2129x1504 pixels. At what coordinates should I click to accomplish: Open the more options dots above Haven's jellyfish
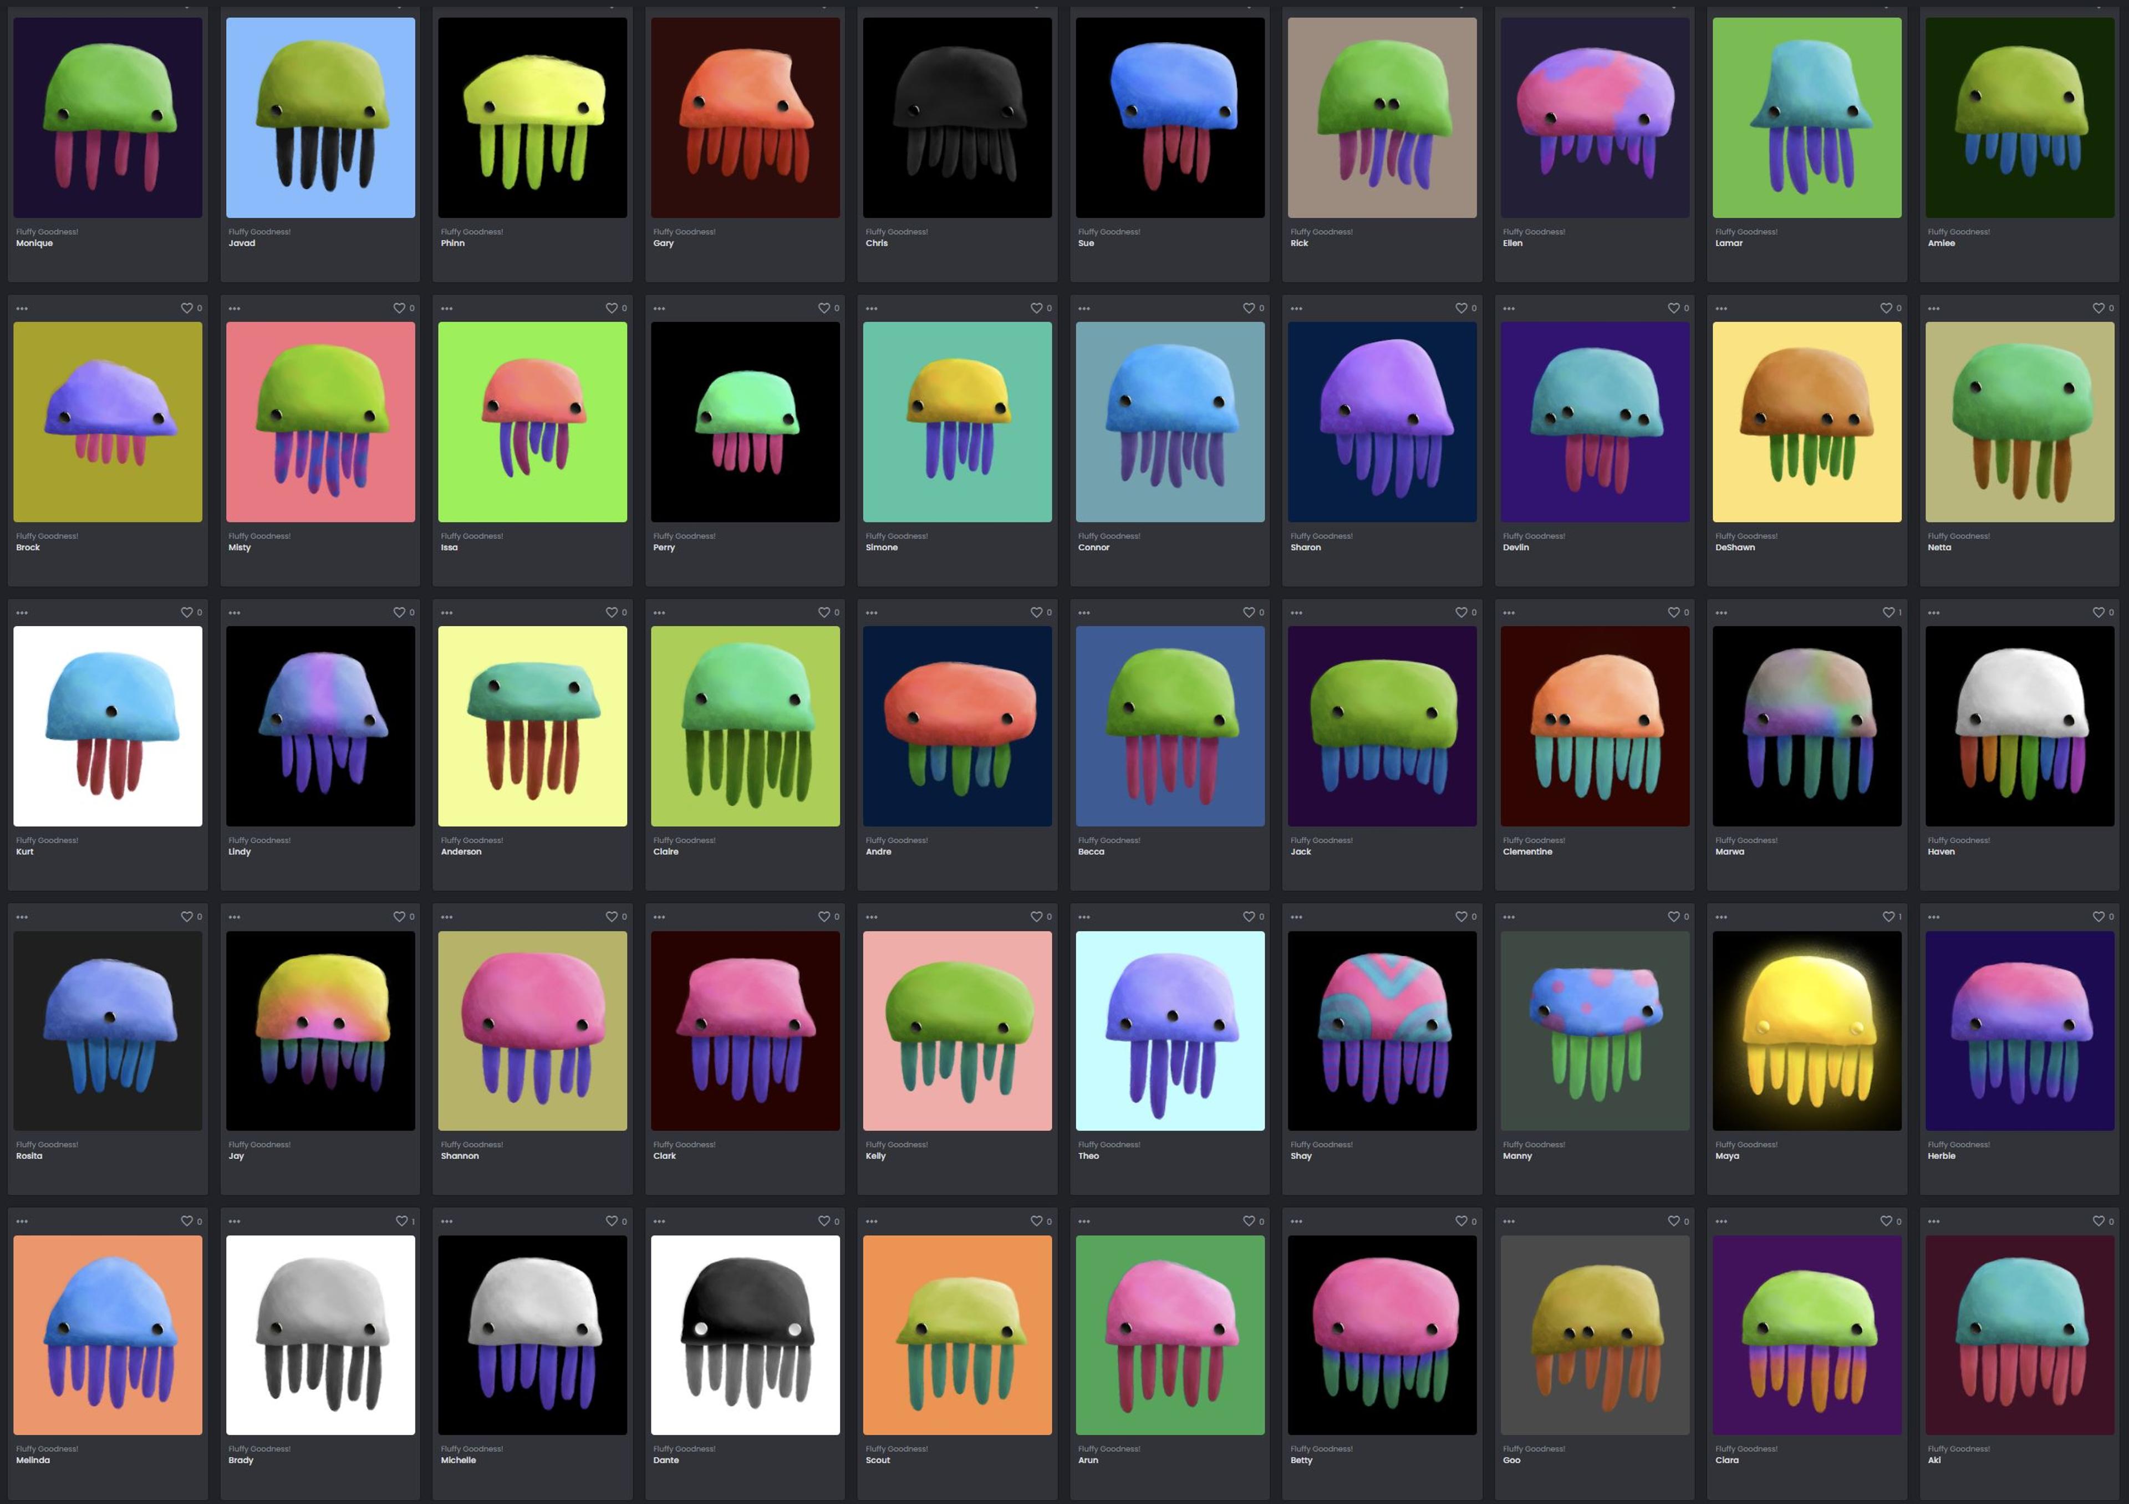click(x=1933, y=612)
